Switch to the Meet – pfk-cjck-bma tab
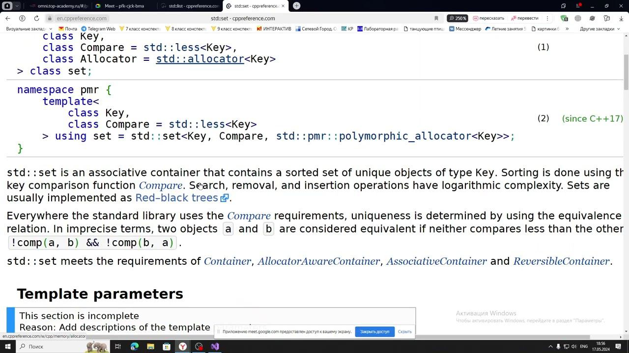 tap(124, 6)
